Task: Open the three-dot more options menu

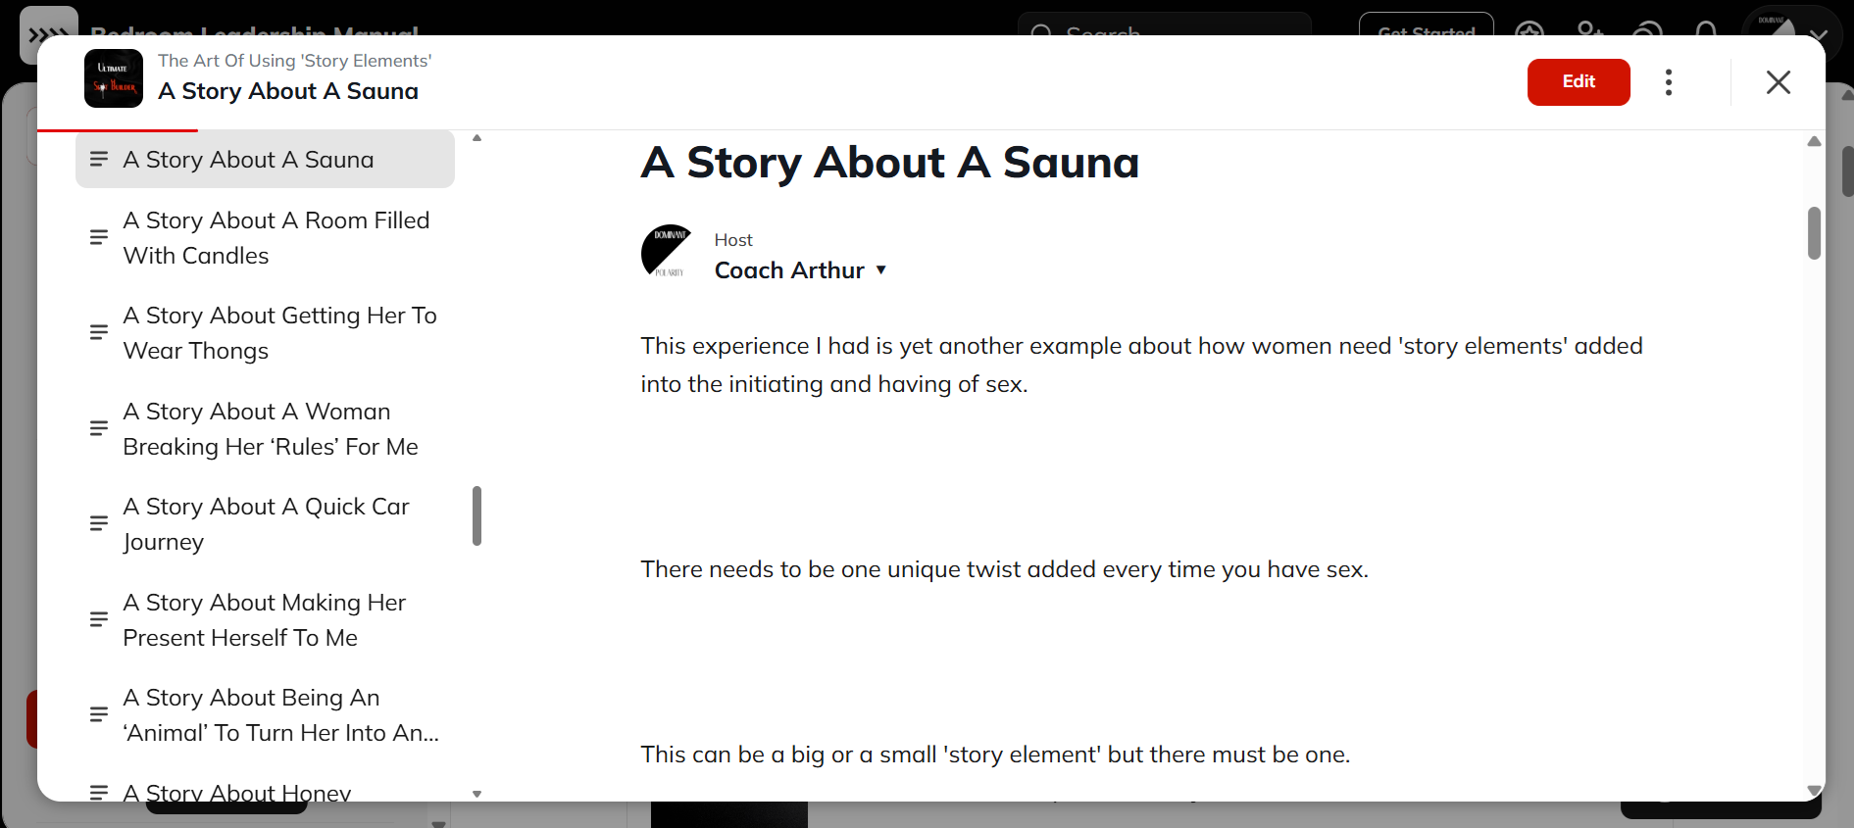Action: [1668, 81]
